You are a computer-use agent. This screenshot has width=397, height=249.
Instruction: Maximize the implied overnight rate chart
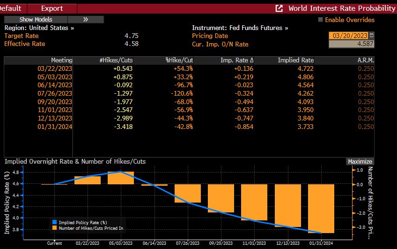coord(360,161)
